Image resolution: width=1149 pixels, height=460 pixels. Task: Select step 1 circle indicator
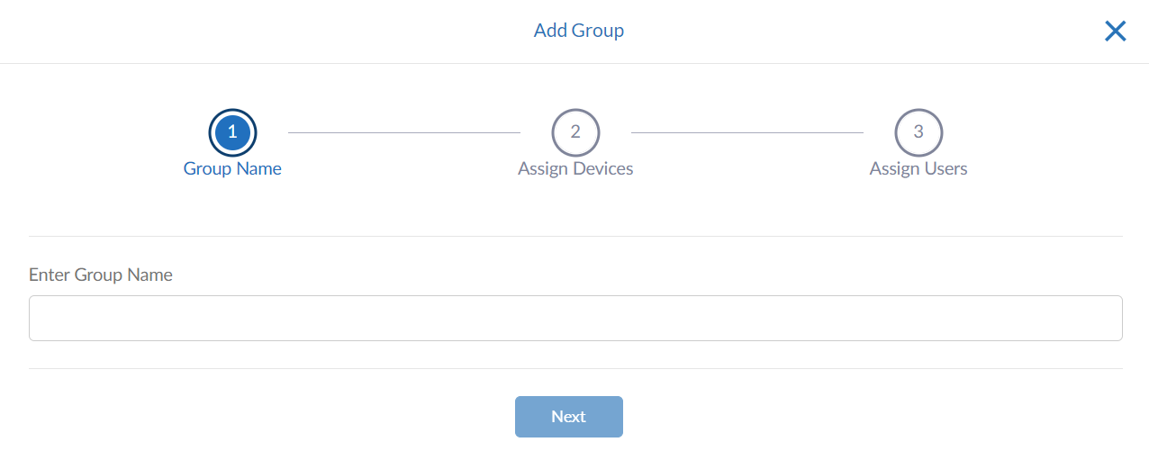pyautogui.click(x=232, y=132)
